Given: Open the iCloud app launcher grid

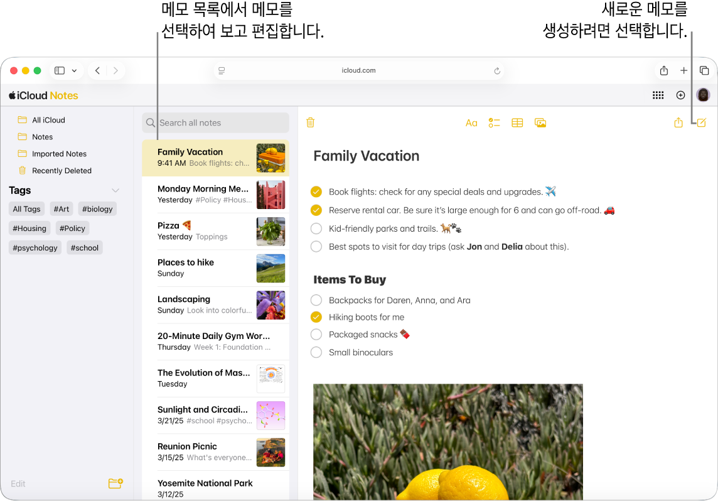Looking at the screenshot, I should click(x=658, y=95).
